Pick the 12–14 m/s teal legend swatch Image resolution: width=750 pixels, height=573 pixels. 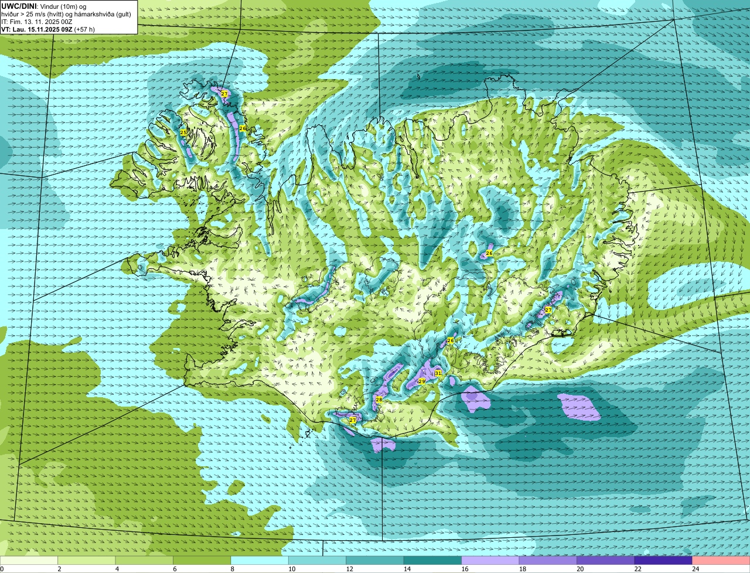(x=375, y=561)
